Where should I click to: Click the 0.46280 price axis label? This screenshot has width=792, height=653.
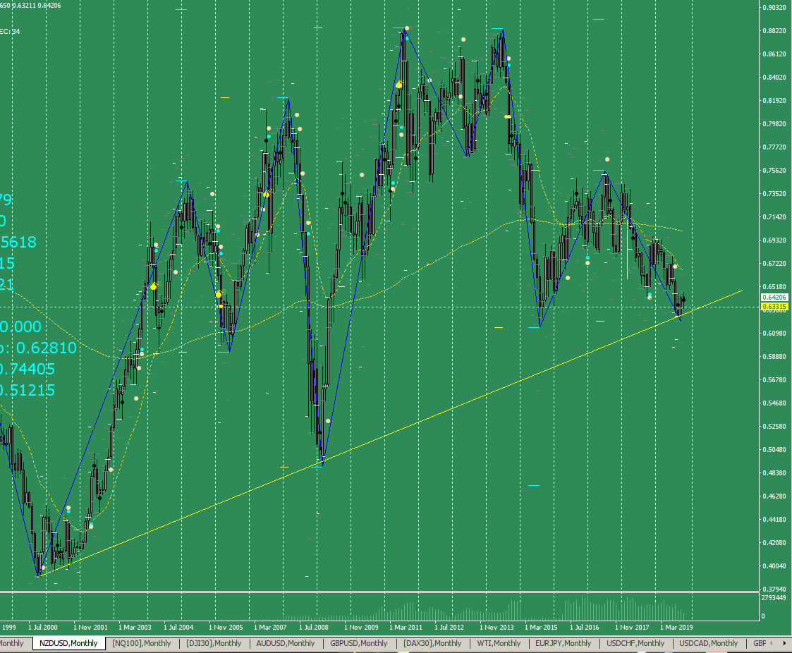click(x=774, y=496)
